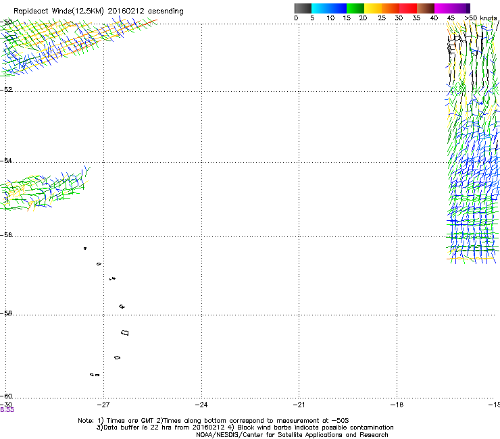
Task: Click the legend scale label '35'
Action: pyautogui.click(x=416, y=18)
